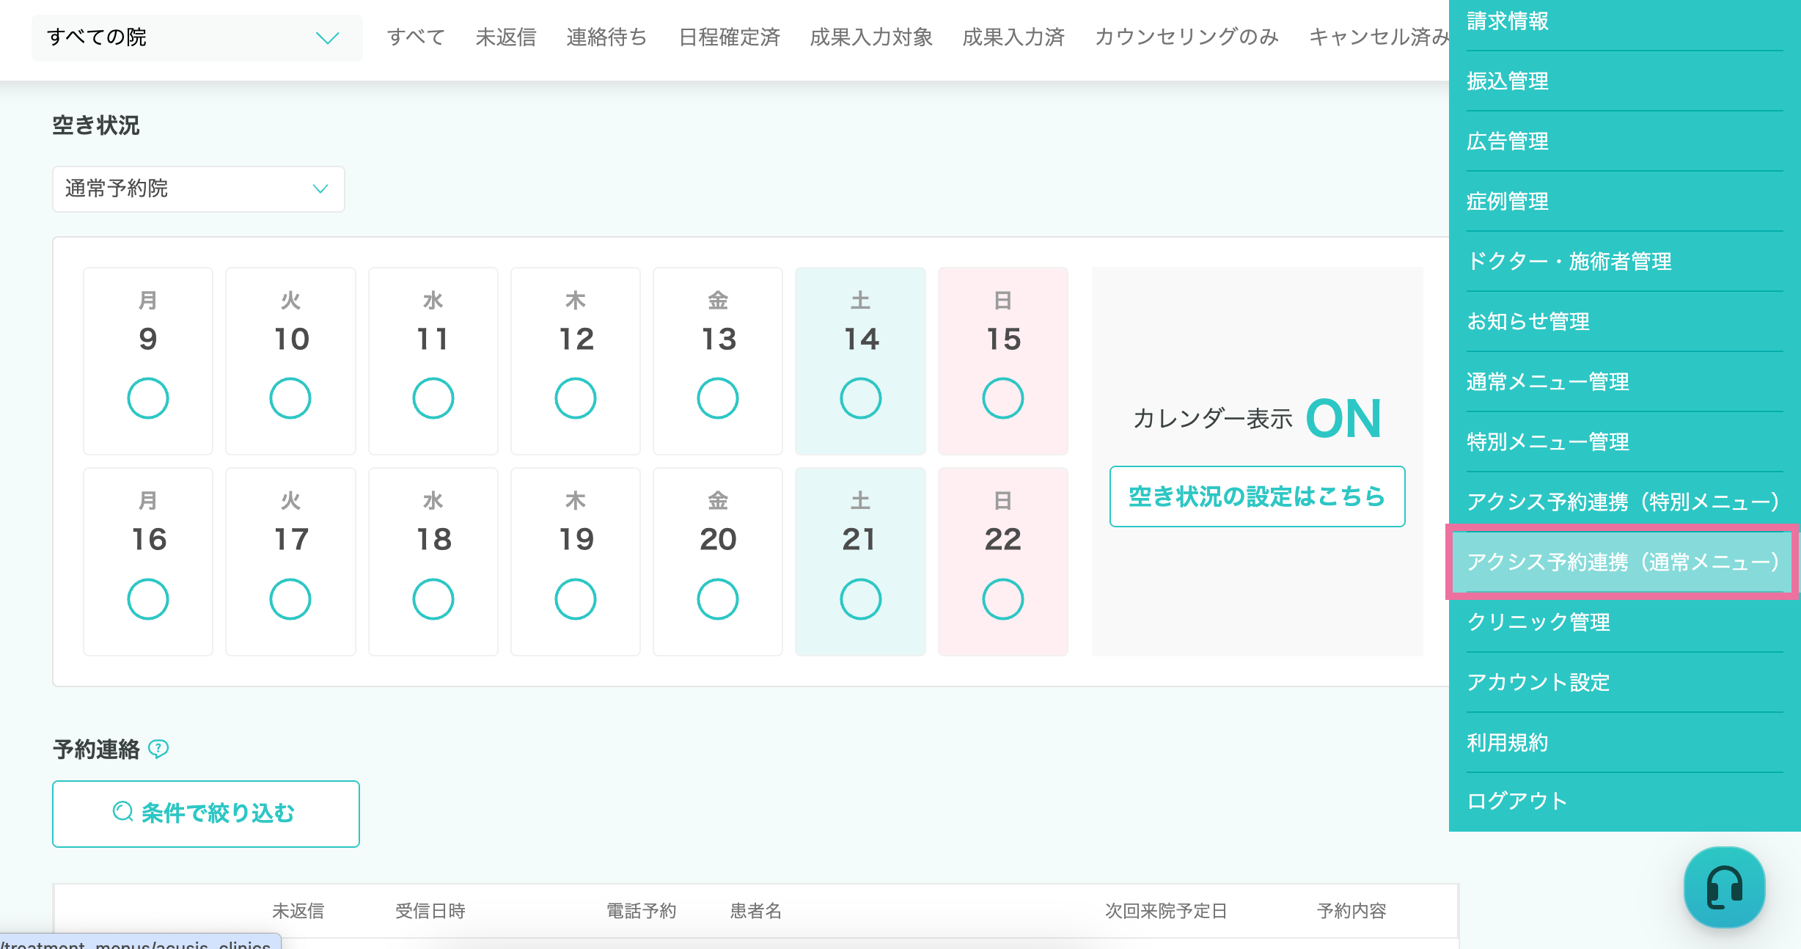This screenshot has height=949, width=1801.
Task: Click the 空き状況の設定はこちら button
Action: point(1257,497)
